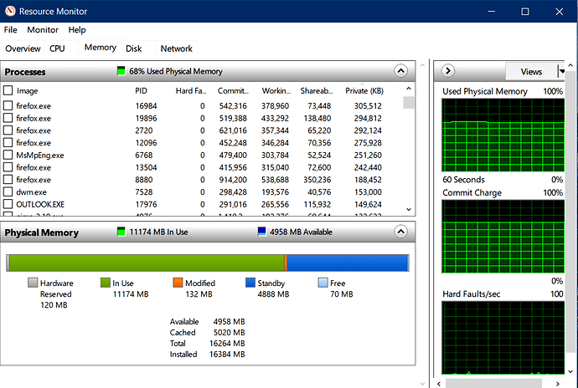Screen dimensions: 578x388
Task: Click the light blue Free legend square
Action: (323, 283)
